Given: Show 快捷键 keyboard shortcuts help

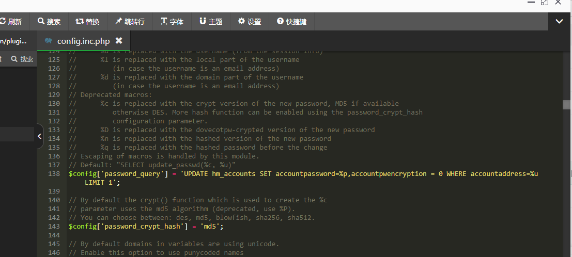Looking at the screenshot, I should pyautogui.click(x=291, y=22).
